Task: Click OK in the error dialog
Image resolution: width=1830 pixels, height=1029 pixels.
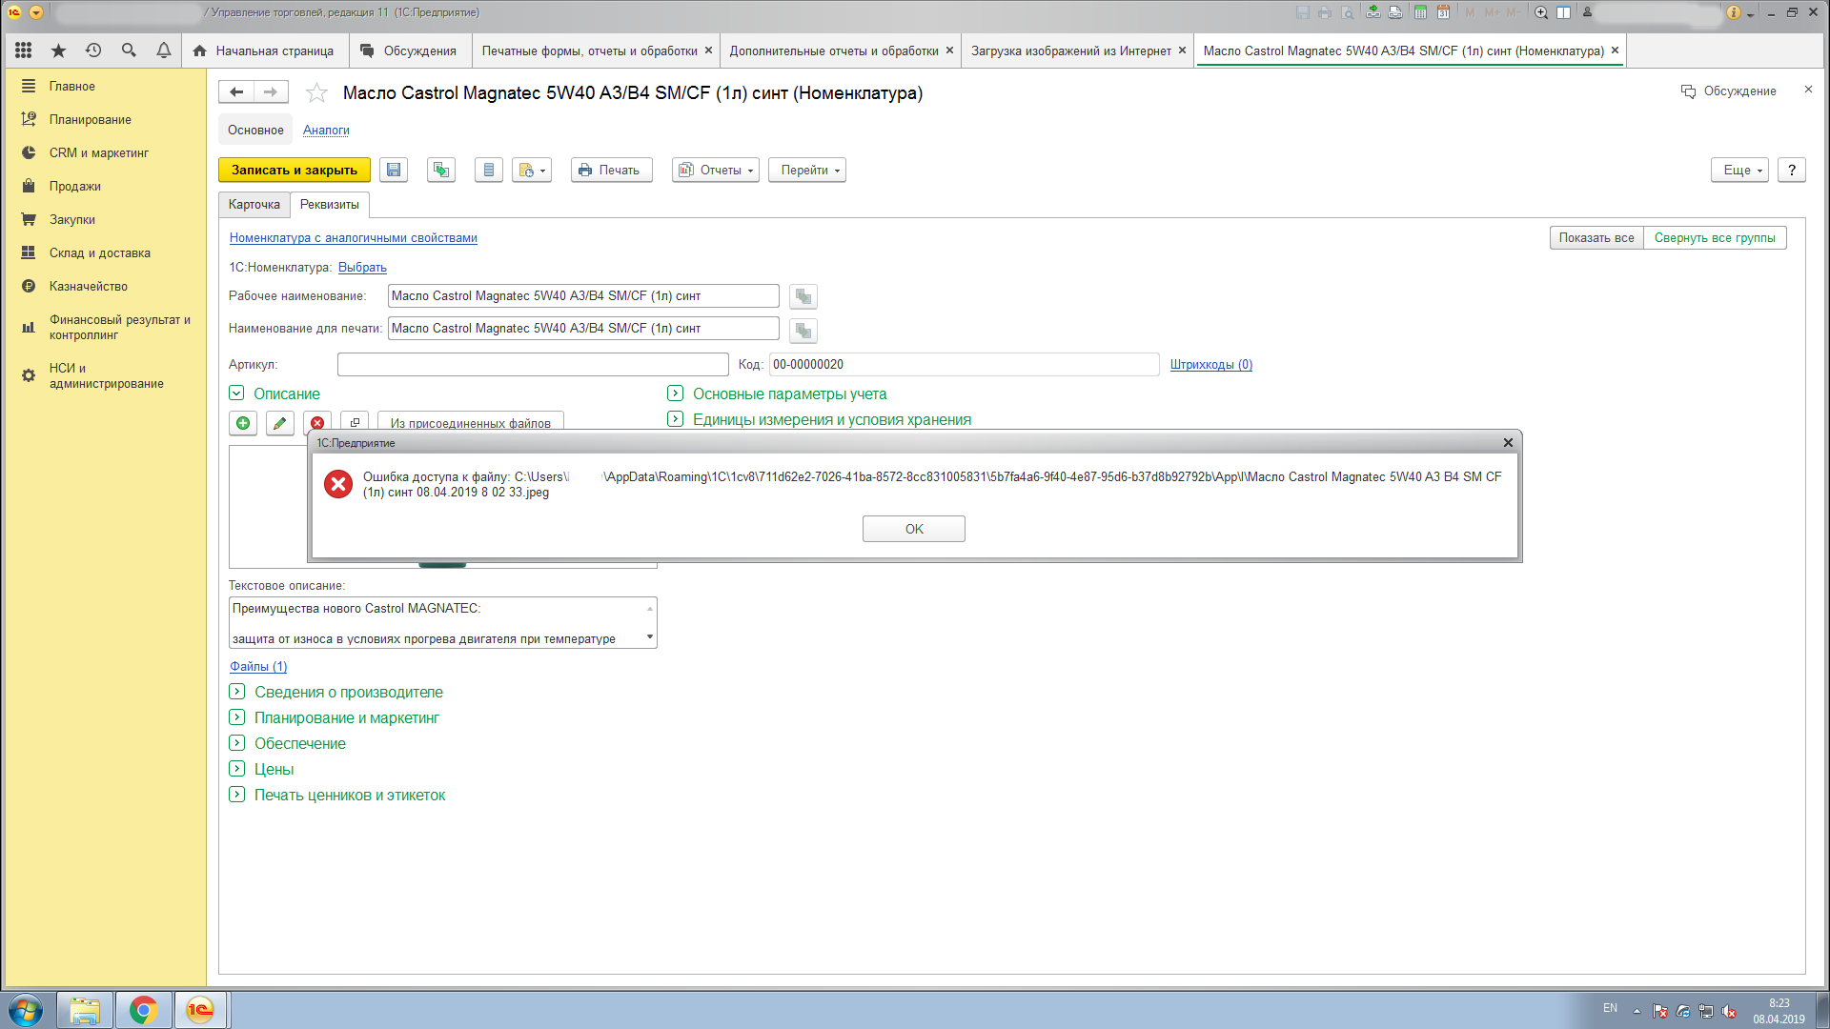Action: tap(914, 529)
